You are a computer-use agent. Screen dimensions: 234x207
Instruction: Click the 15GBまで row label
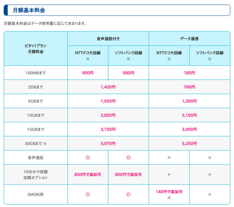point(35,129)
